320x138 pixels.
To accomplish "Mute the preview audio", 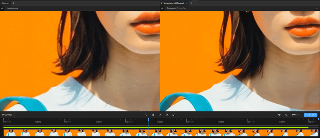I will point(279,115).
